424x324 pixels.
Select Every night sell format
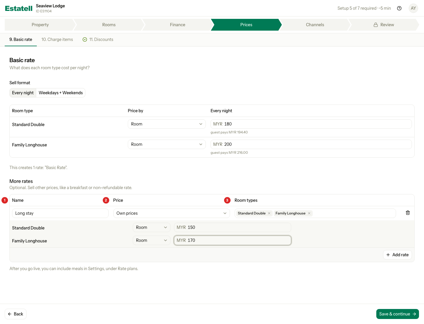tap(23, 93)
